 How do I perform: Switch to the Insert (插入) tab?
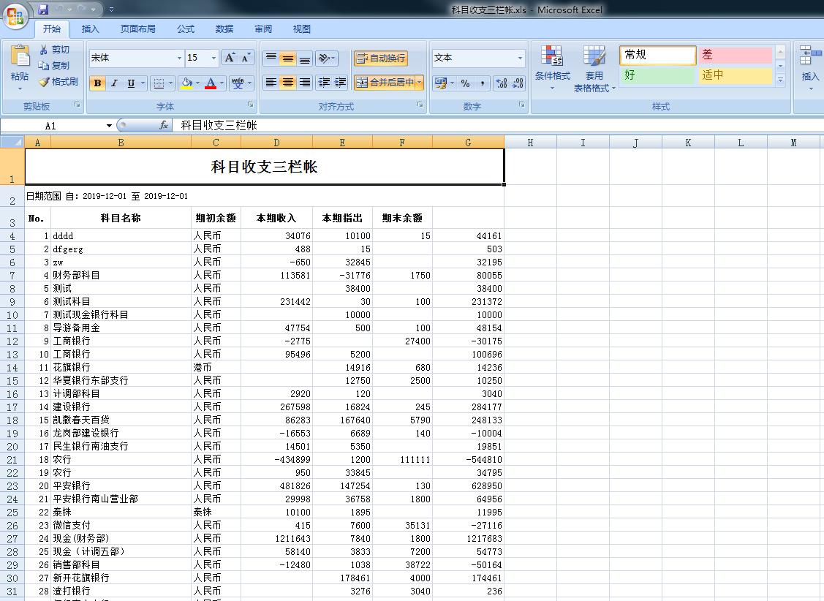tap(91, 29)
